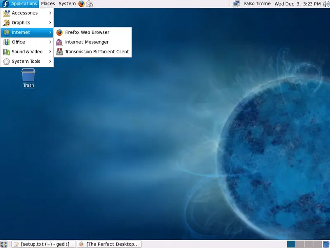Screen dimensions: 330x248
Task: Click the Office category icon
Action: pos(6,42)
